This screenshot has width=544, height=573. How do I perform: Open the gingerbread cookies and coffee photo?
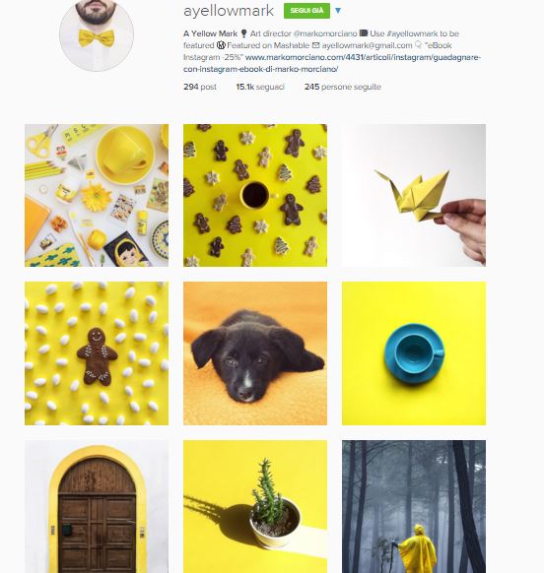pyautogui.click(x=255, y=196)
